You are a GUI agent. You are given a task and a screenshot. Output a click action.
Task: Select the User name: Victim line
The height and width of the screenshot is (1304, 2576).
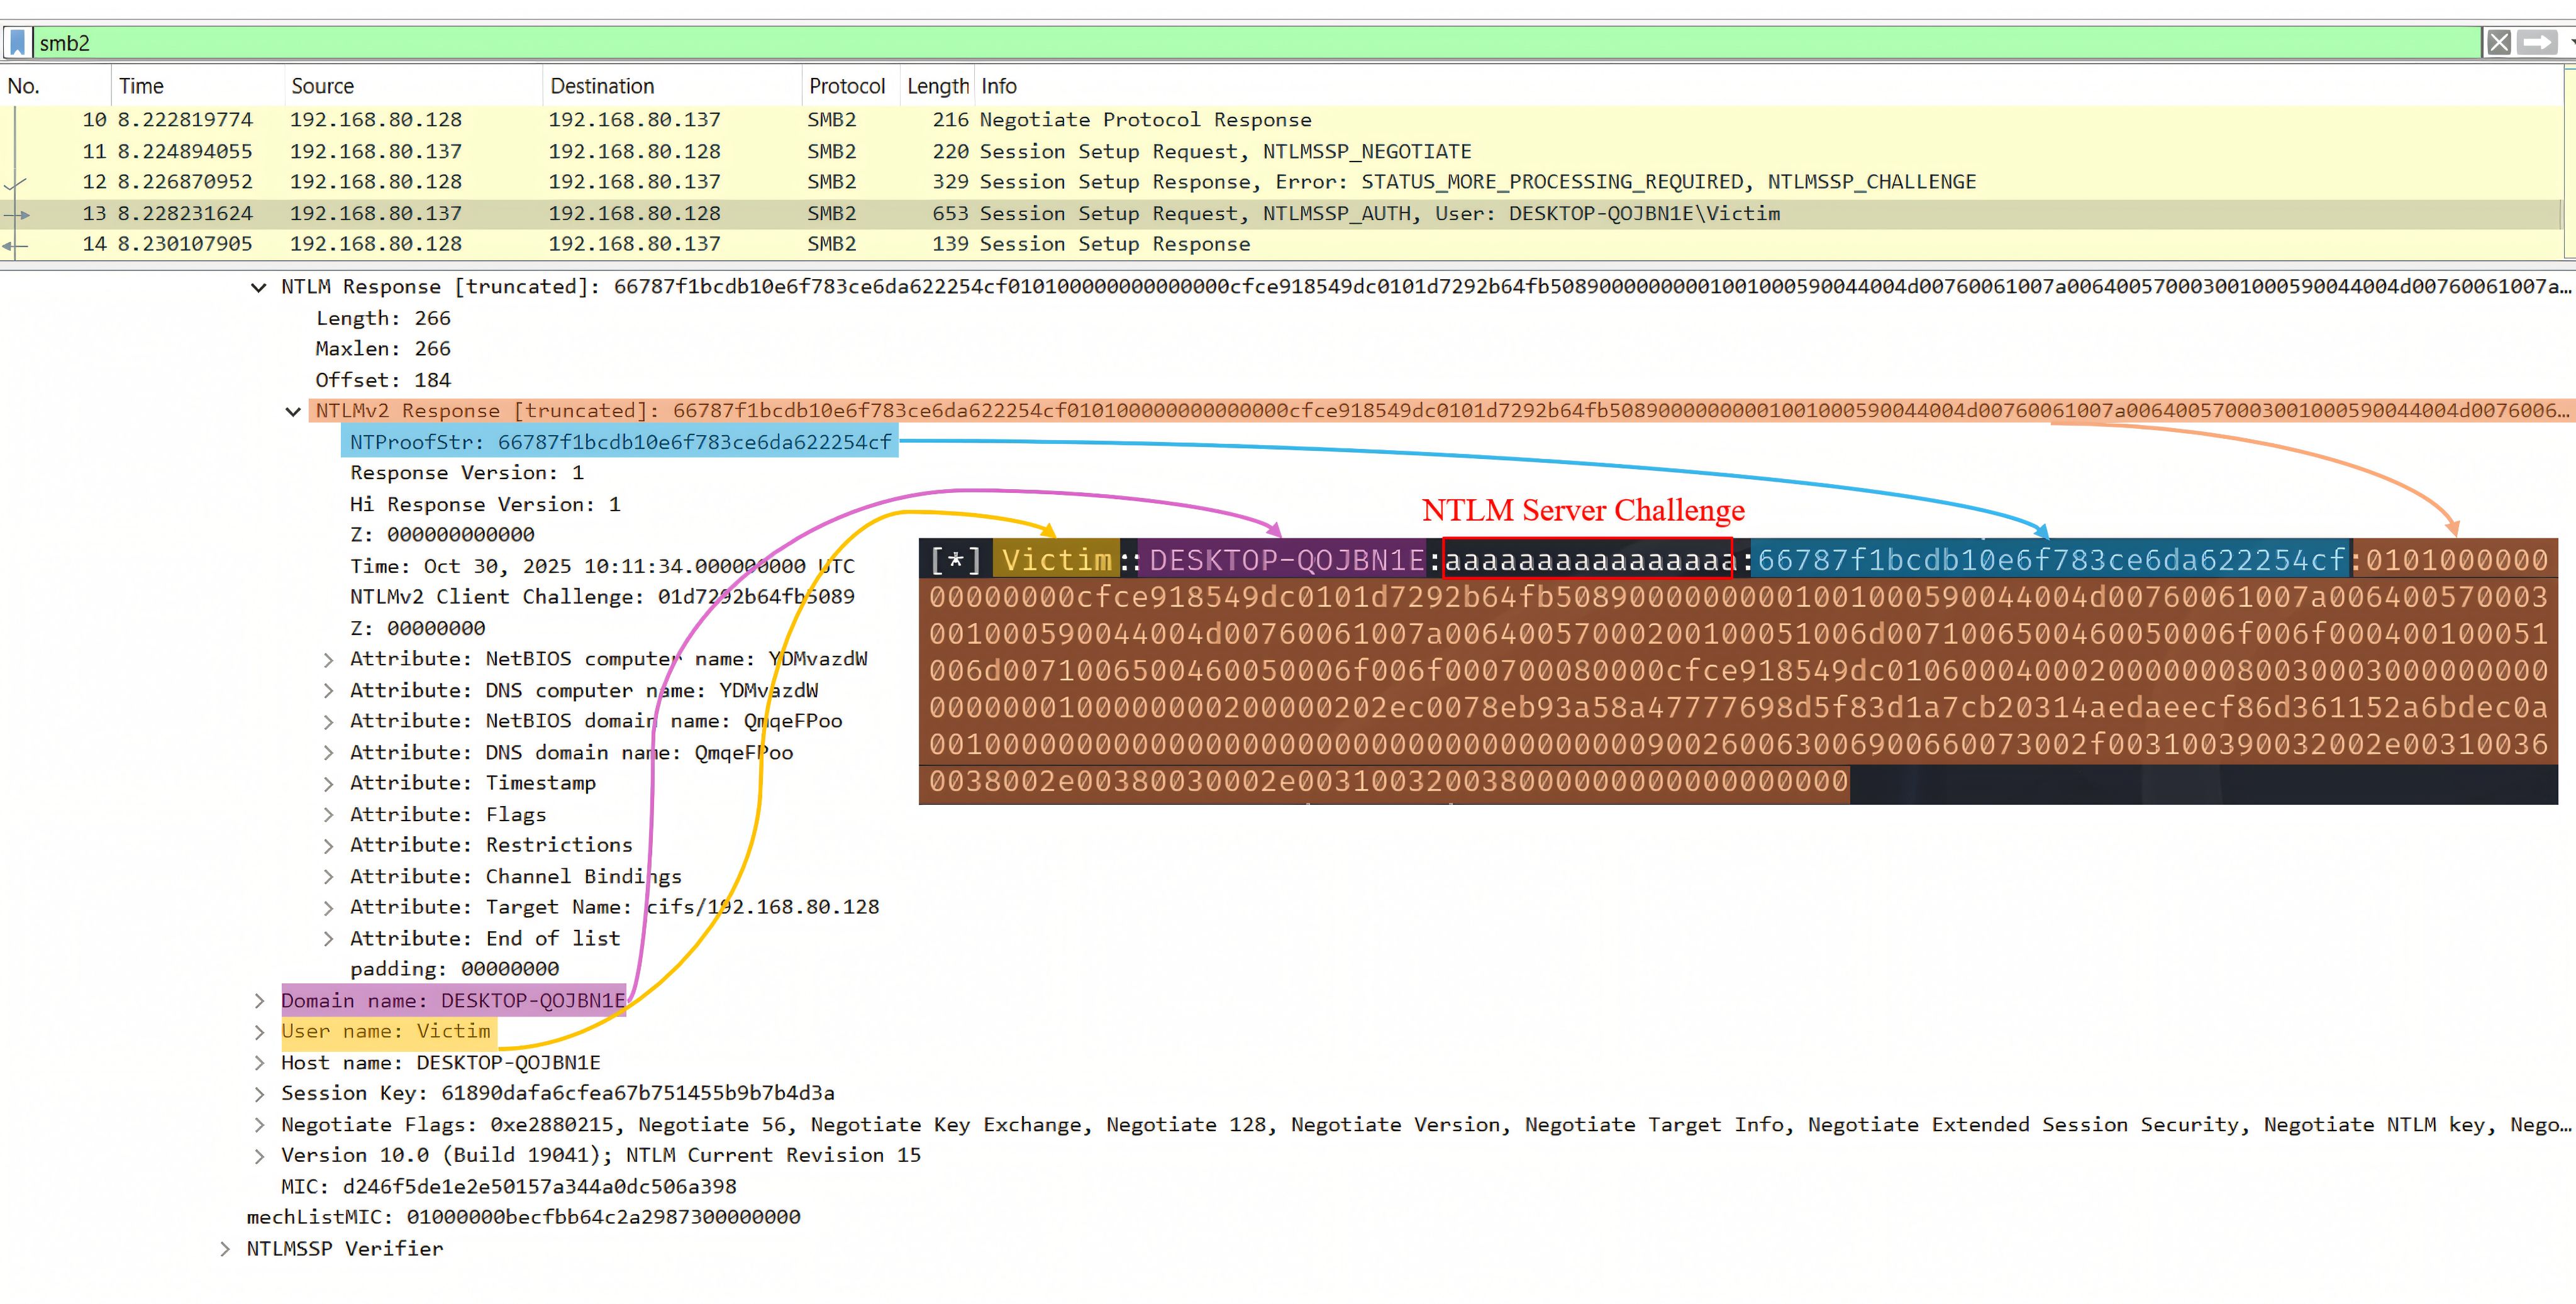click(386, 1031)
